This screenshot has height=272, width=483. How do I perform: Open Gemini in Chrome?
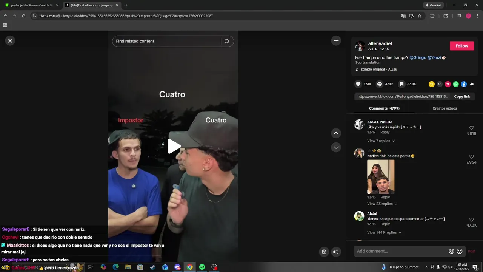tap(433, 5)
